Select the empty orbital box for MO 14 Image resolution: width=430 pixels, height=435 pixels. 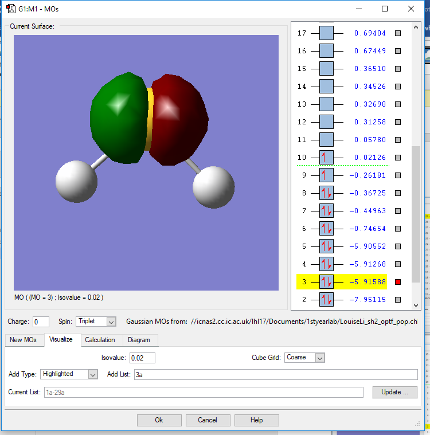point(326,87)
